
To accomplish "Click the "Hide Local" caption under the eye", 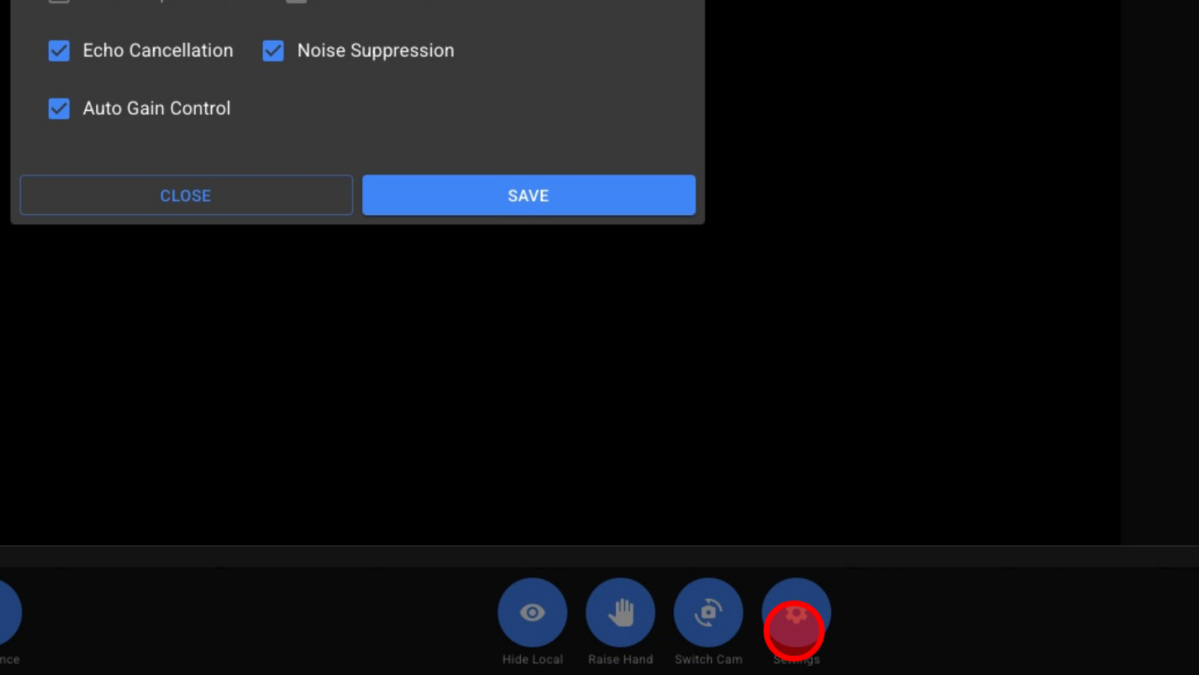I will coord(532,659).
